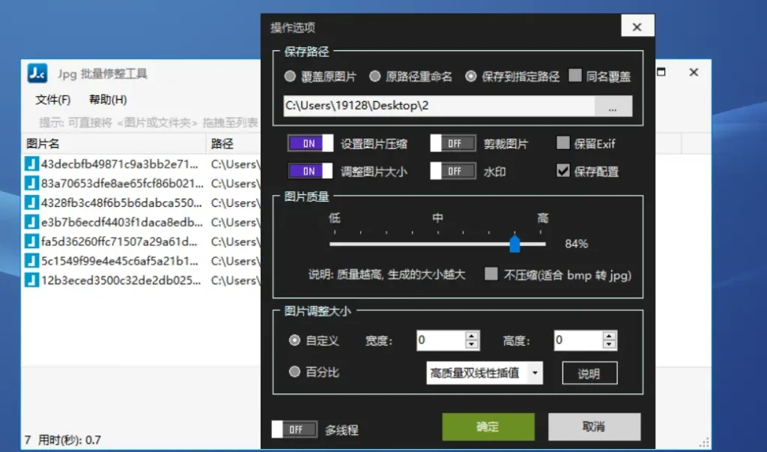Click file icon of 5c1549f99e4e45c6af5a21b1 row
This screenshot has height=452, width=767.
click(31, 261)
